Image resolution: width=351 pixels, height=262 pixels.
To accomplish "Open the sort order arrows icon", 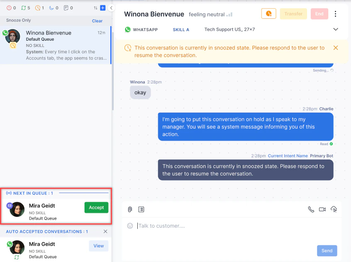I will [x=95, y=8].
